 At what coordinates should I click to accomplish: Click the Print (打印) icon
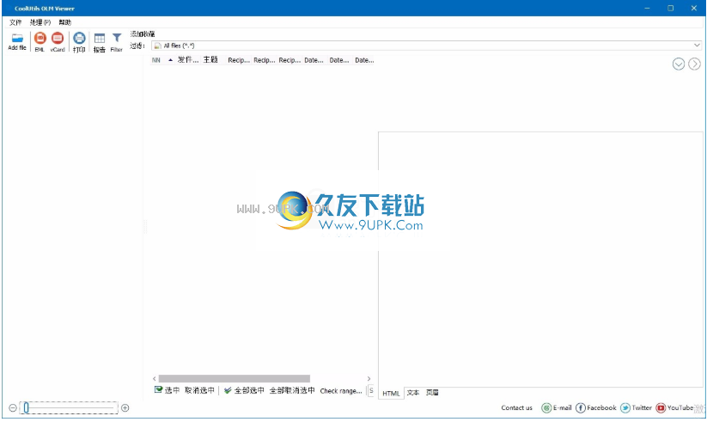click(79, 38)
